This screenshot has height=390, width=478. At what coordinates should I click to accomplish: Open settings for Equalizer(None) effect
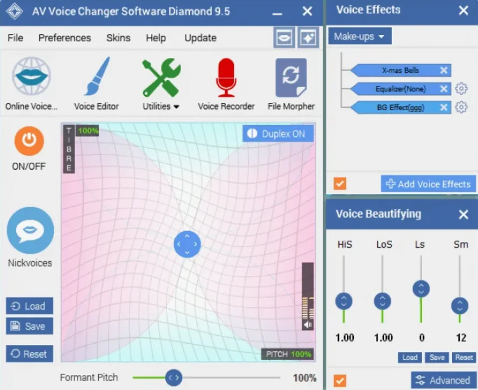click(461, 89)
